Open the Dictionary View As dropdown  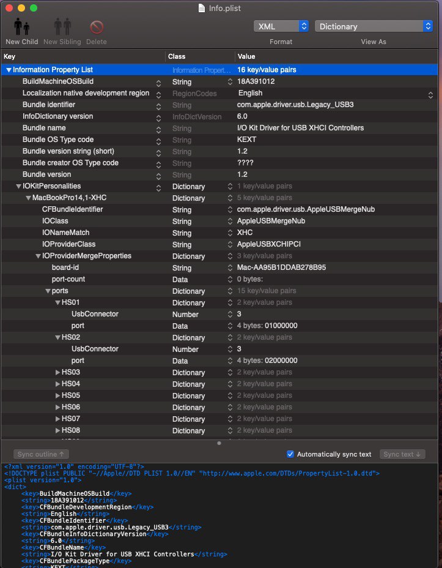(374, 26)
